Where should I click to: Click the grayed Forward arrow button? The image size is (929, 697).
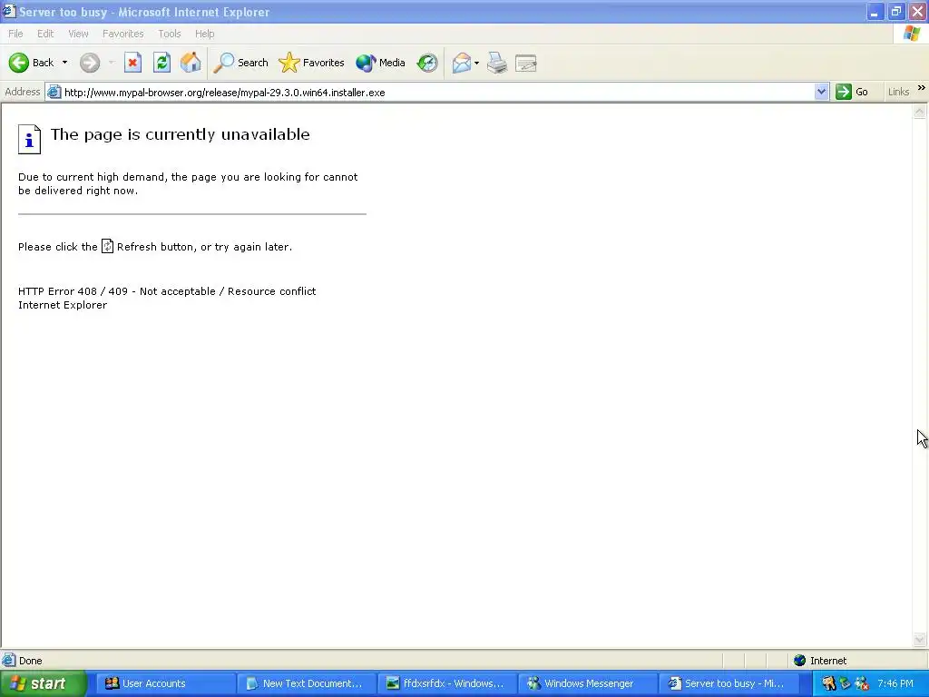click(90, 63)
